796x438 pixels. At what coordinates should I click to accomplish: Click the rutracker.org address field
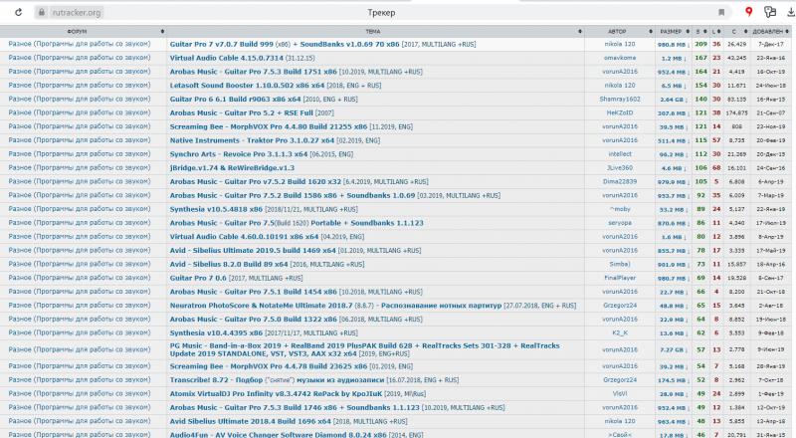[77, 12]
